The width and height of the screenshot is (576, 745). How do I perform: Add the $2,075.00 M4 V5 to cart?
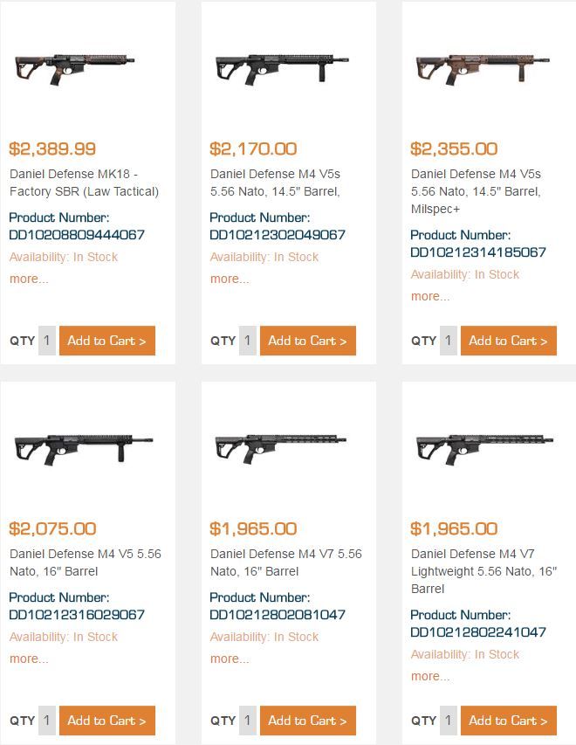(x=106, y=721)
